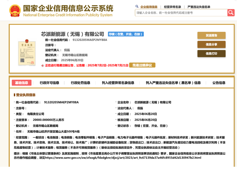Viewport: 237px width, 173px height.
Task: Click the 简易注销异议 button
Action: (142, 65)
